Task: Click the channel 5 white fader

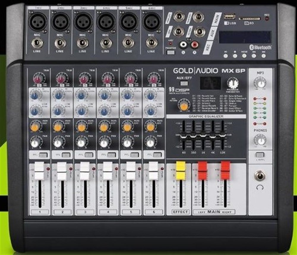Action: 131,170
